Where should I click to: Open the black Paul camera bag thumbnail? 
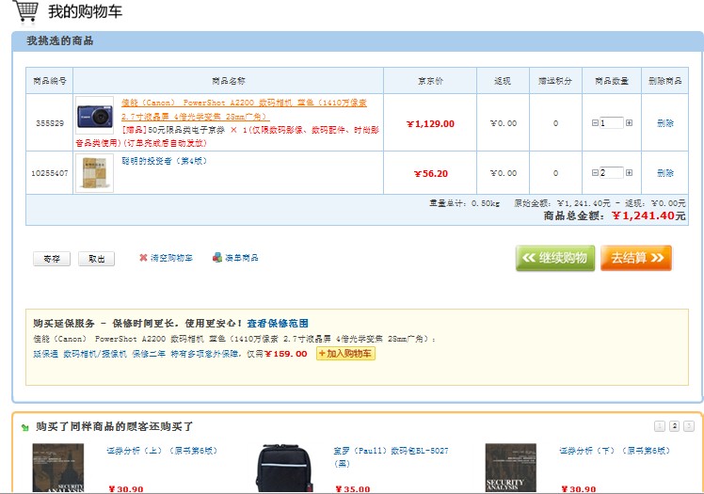coord(284,468)
